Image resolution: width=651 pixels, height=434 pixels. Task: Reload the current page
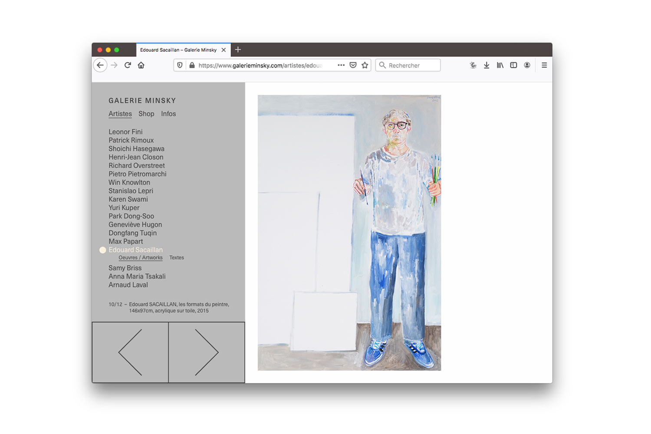[x=128, y=65]
